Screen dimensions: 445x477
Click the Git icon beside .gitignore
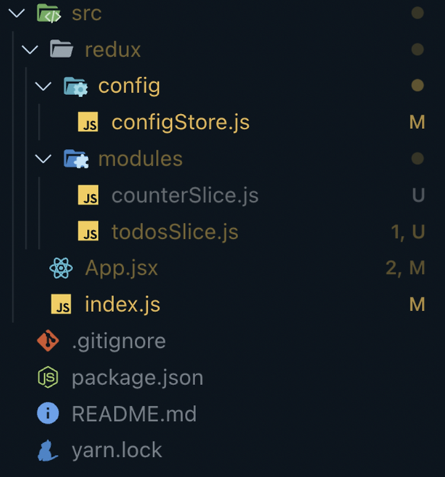coord(47,341)
